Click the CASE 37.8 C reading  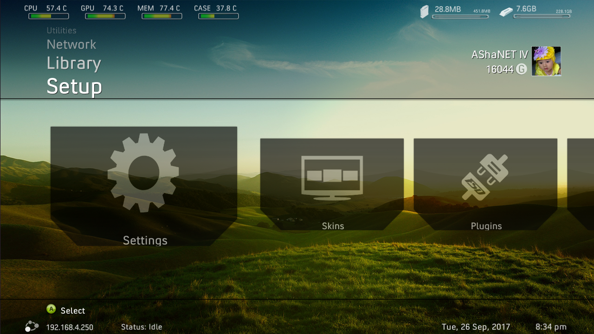(215, 8)
